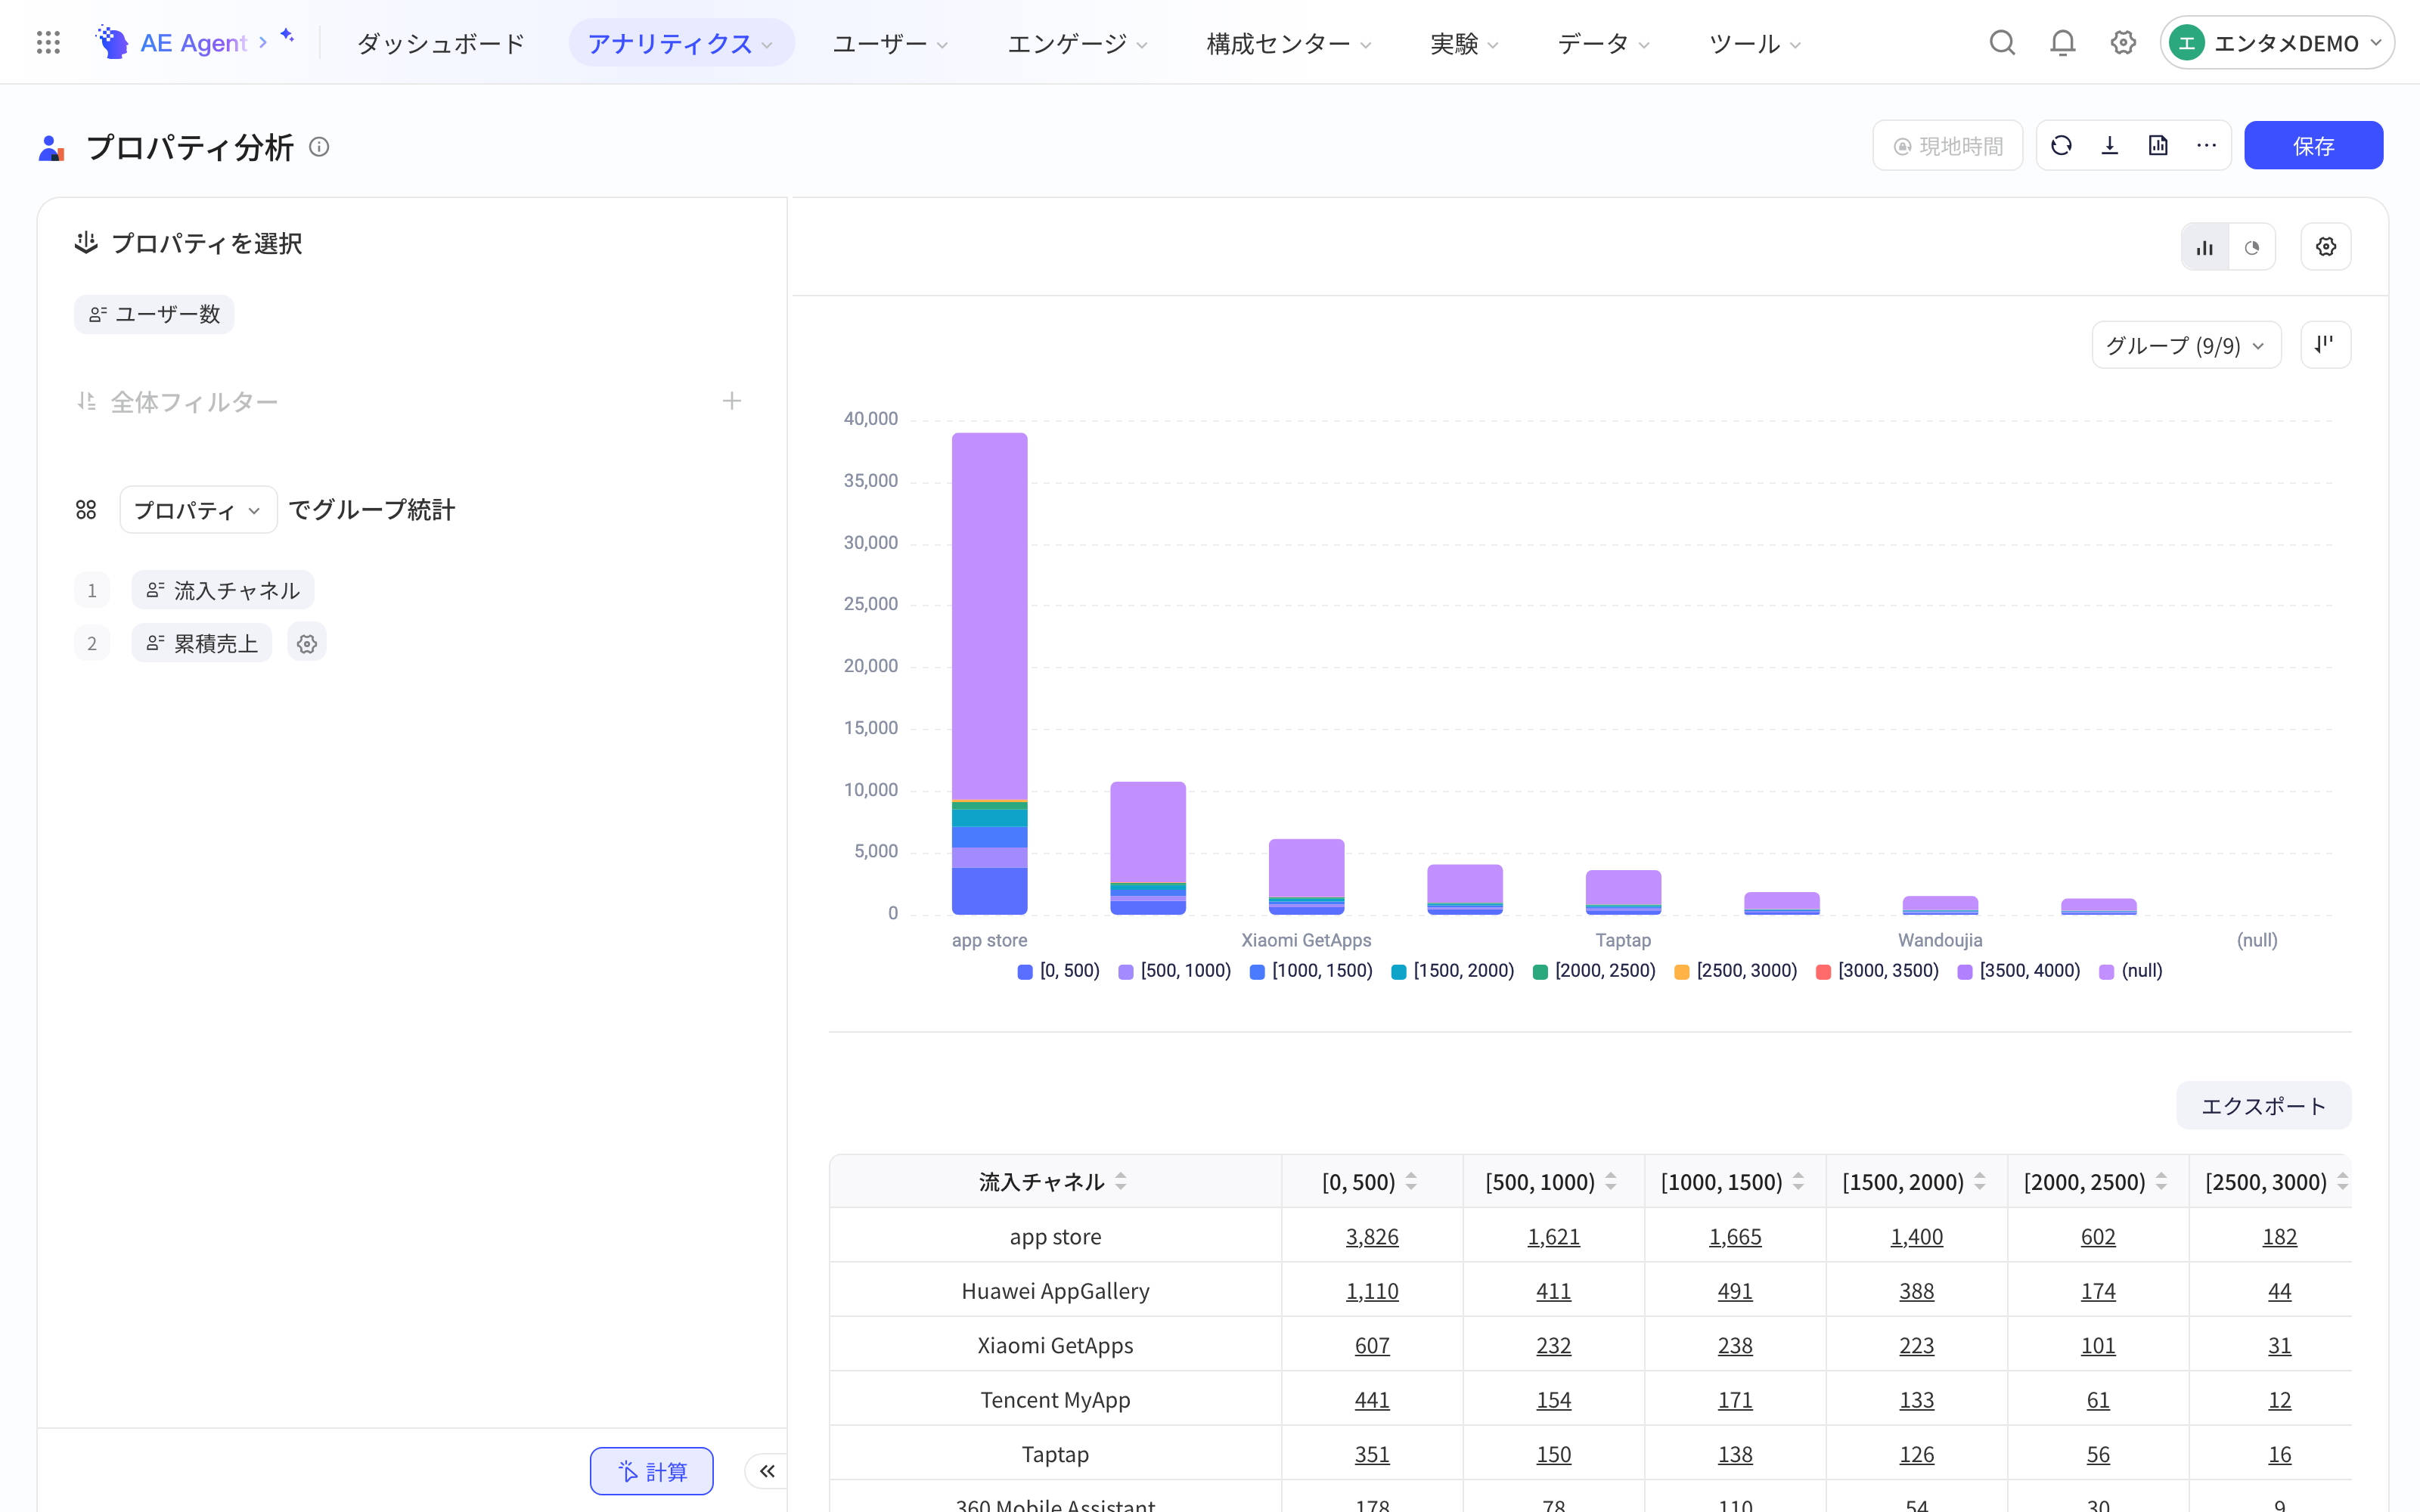Screen dimensions: 2420x1512
Task: Toggle (null) legend series
Action: tap(2131, 971)
